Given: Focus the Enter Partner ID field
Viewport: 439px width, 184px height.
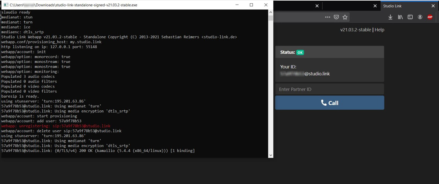Looking at the screenshot, I should pos(330,89).
